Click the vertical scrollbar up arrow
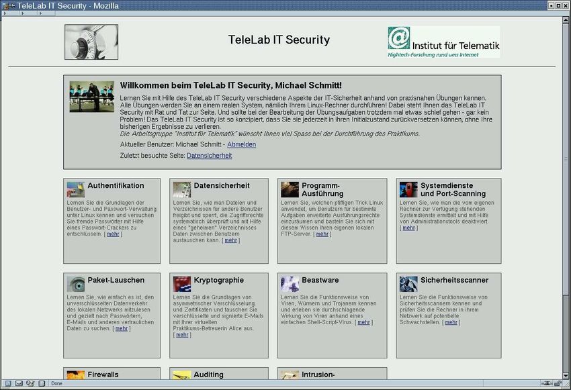The width and height of the screenshot is (571, 390). 566,20
